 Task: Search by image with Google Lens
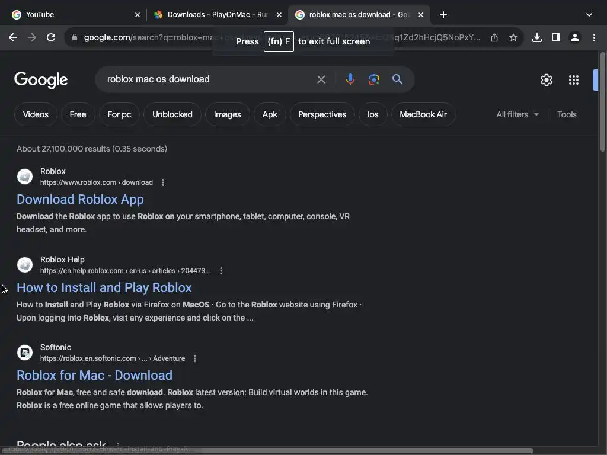click(x=373, y=79)
